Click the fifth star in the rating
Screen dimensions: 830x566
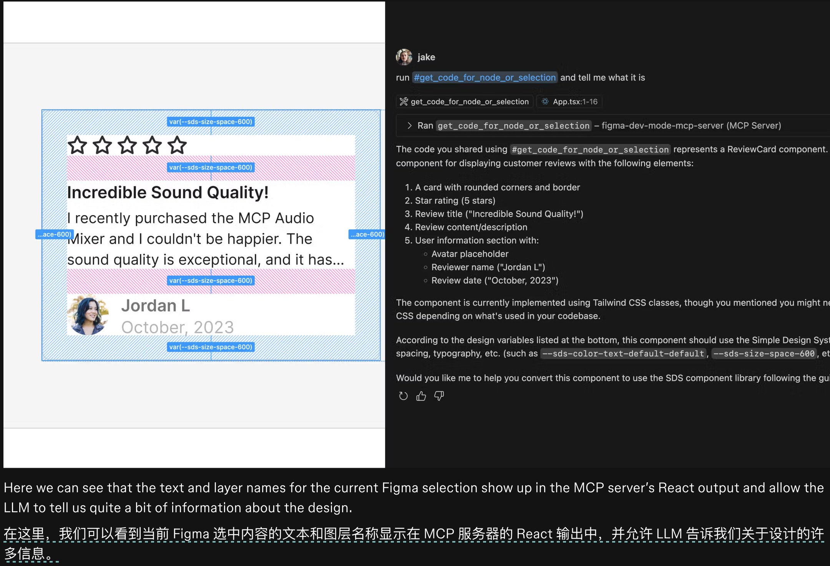pos(177,145)
